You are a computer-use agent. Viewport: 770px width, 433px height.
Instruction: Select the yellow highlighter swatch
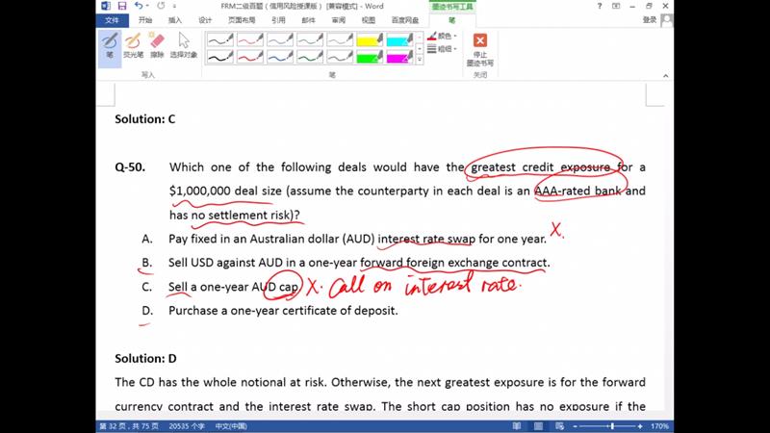370,39
